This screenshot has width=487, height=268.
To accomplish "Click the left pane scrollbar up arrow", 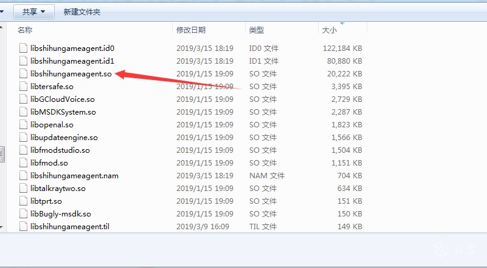I will pyautogui.click(x=2, y=27).
